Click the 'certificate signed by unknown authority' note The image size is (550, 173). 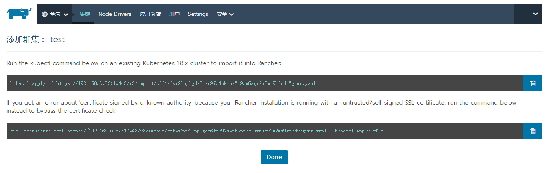pos(261,107)
